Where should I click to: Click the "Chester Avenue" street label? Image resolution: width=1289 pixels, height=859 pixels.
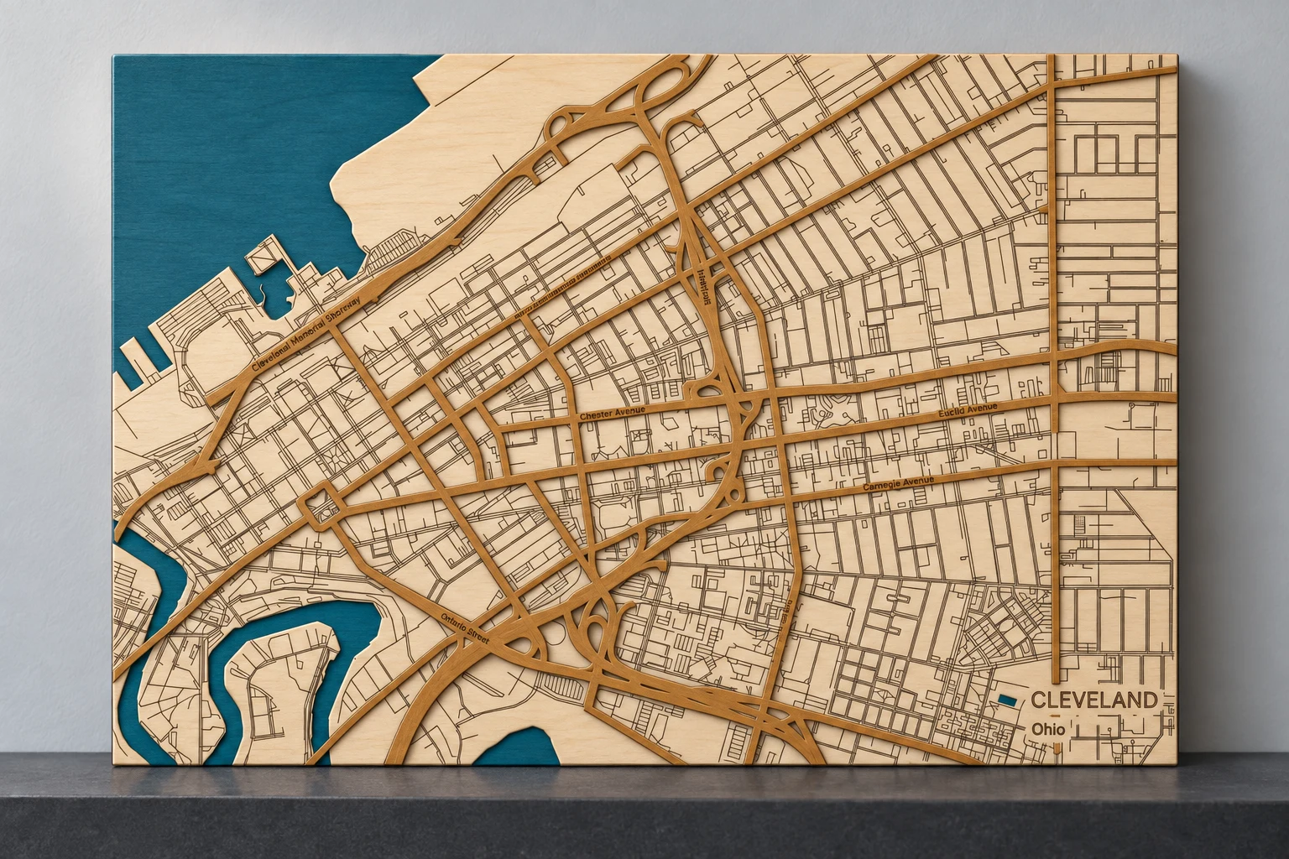click(x=612, y=414)
